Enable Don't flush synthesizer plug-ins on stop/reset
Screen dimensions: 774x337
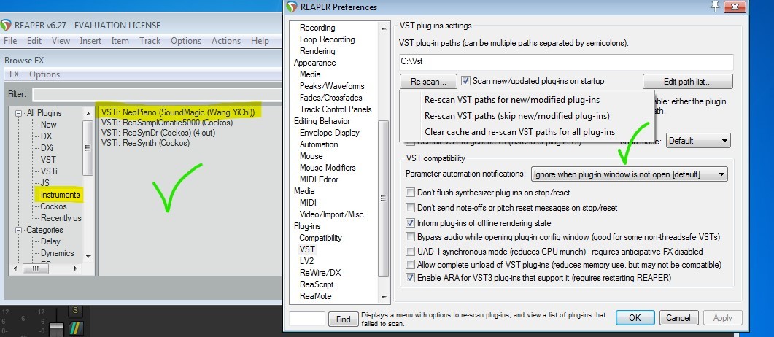(410, 193)
